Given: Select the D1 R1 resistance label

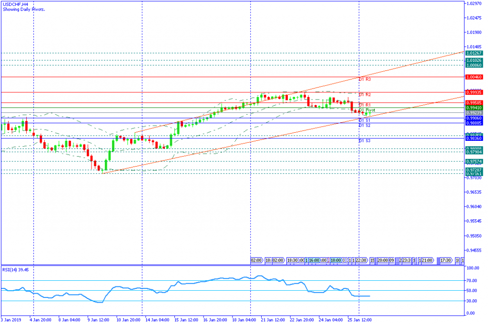Looking at the screenshot, I should 365,105.
